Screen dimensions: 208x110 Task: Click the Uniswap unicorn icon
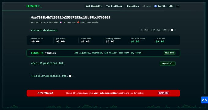point(61,22)
